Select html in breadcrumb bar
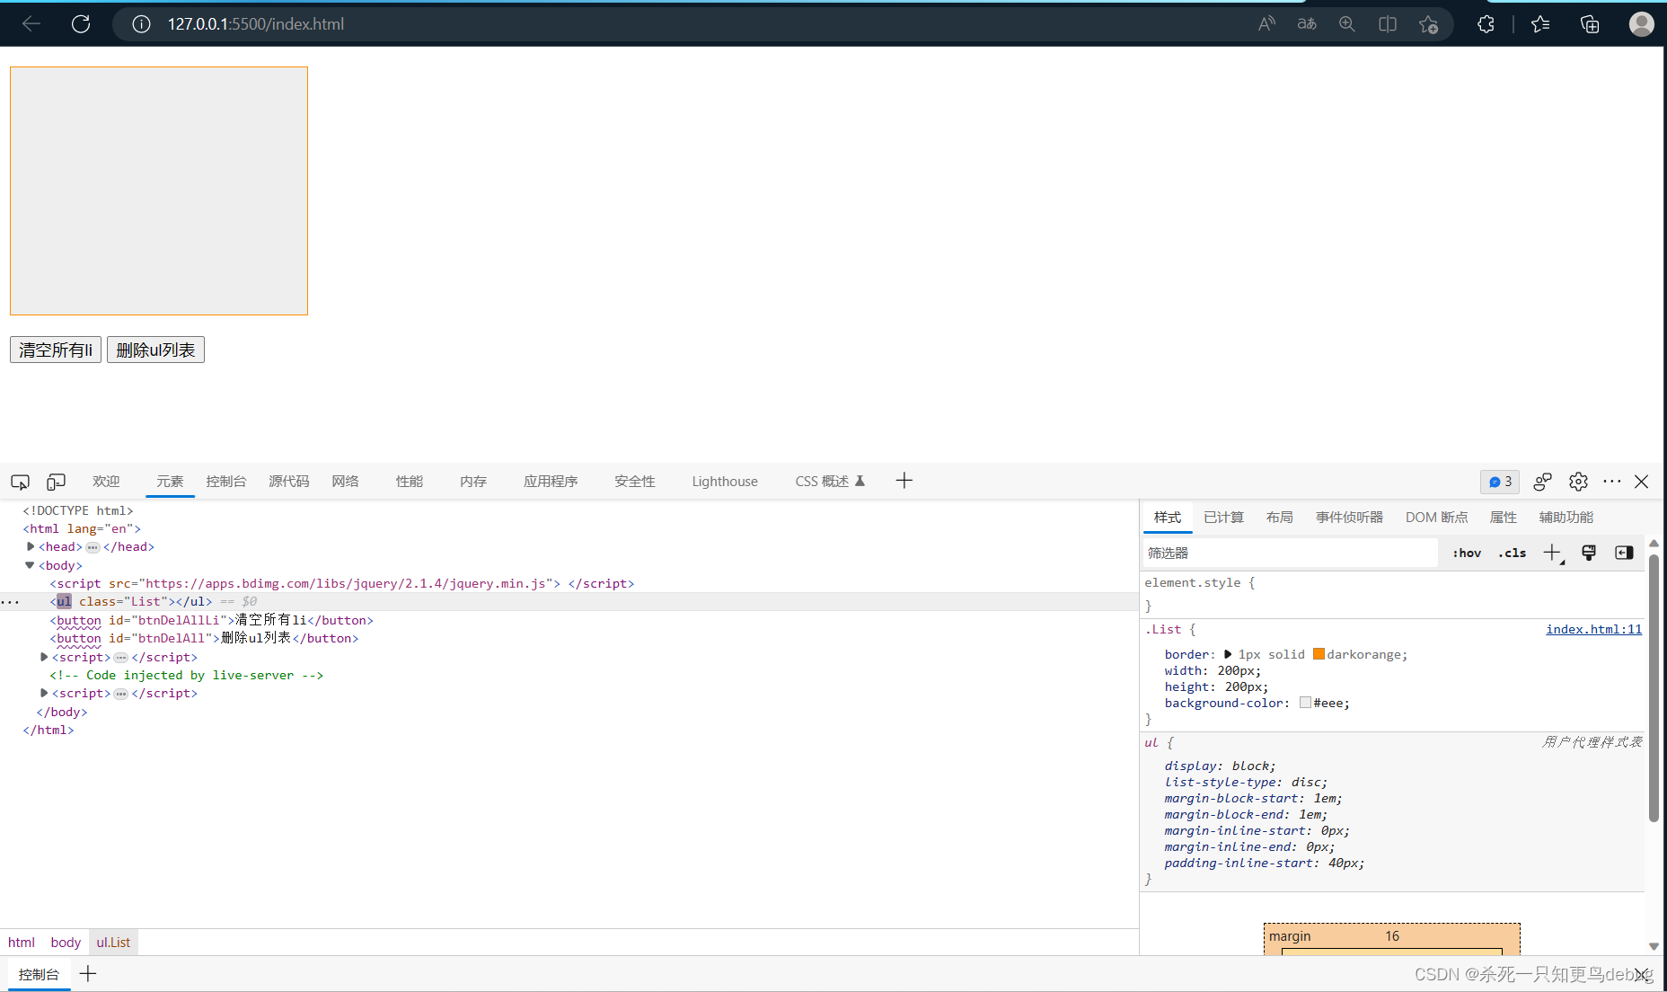Screen dimensions: 1667x992 pos(22,942)
